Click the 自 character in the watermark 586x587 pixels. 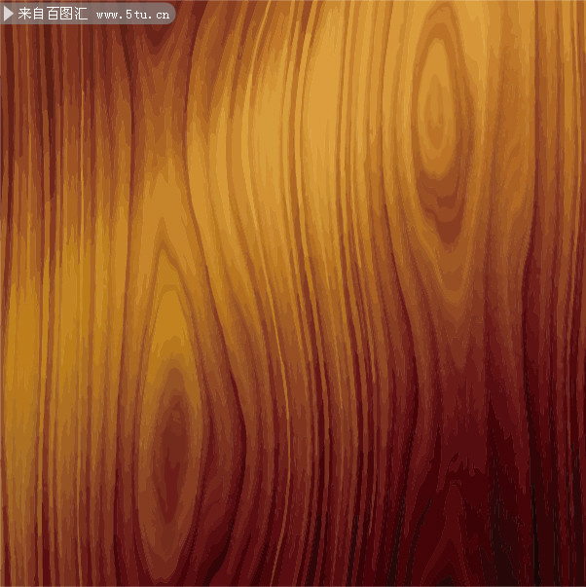click(x=39, y=14)
